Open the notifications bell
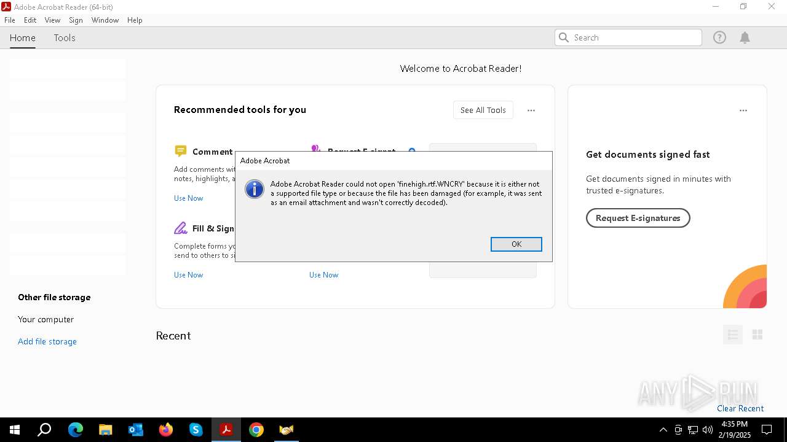Image resolution: width=787 pixels, height=442 pixels. (745, 37)
